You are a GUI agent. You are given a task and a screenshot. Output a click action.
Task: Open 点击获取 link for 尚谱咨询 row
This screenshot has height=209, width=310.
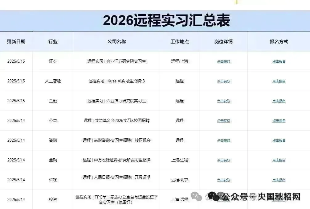click(223, 140)
